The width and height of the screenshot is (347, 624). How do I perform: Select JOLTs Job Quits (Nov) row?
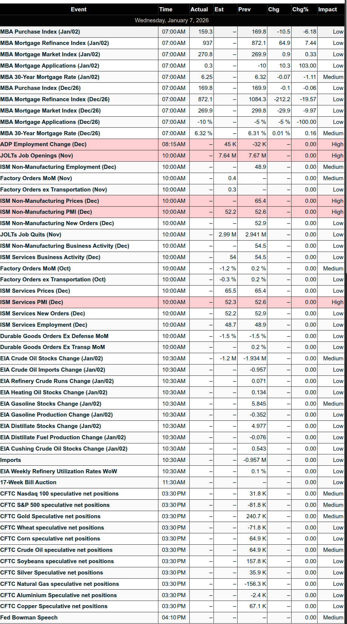tap(172, 235)
